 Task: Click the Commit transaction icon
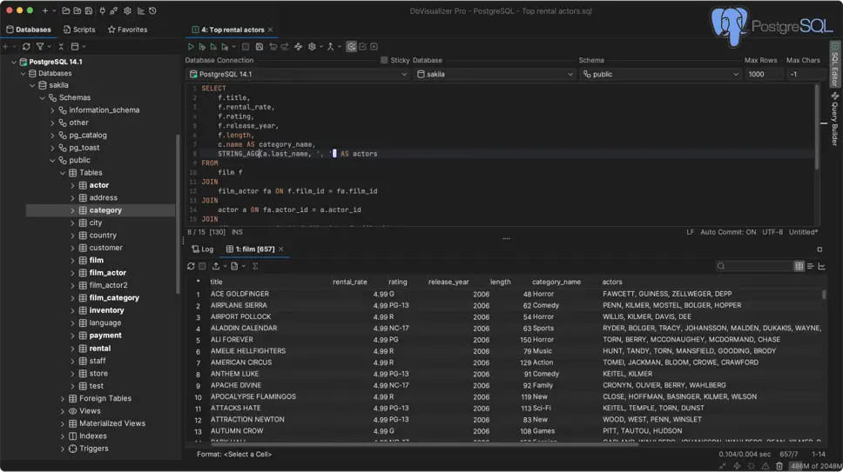coord(273,47)
